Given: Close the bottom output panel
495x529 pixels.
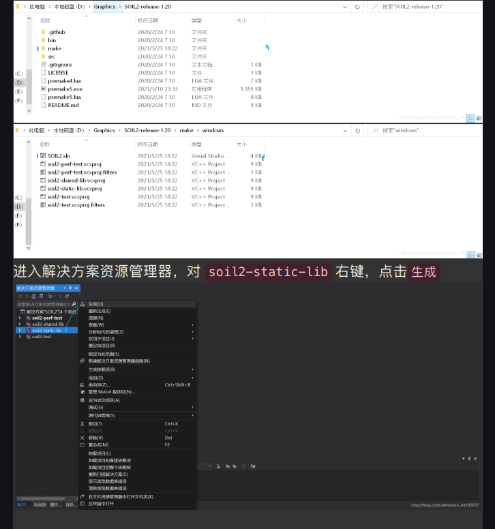Looking at the screenshot, I should click(475, 459).
